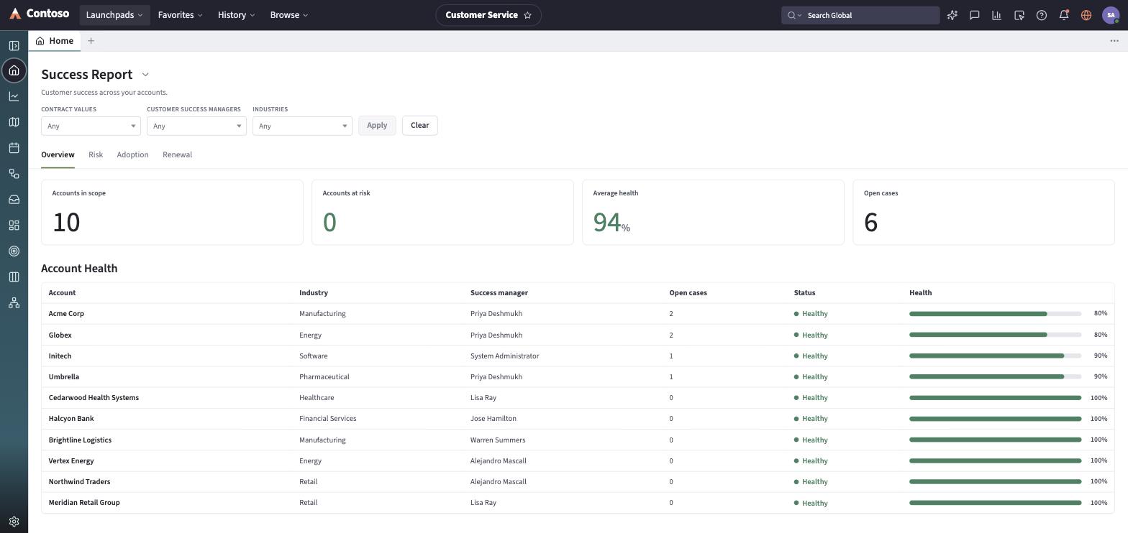Click Initech health bar
Viewport: 1128px width, 533px height.
point(995,356)
